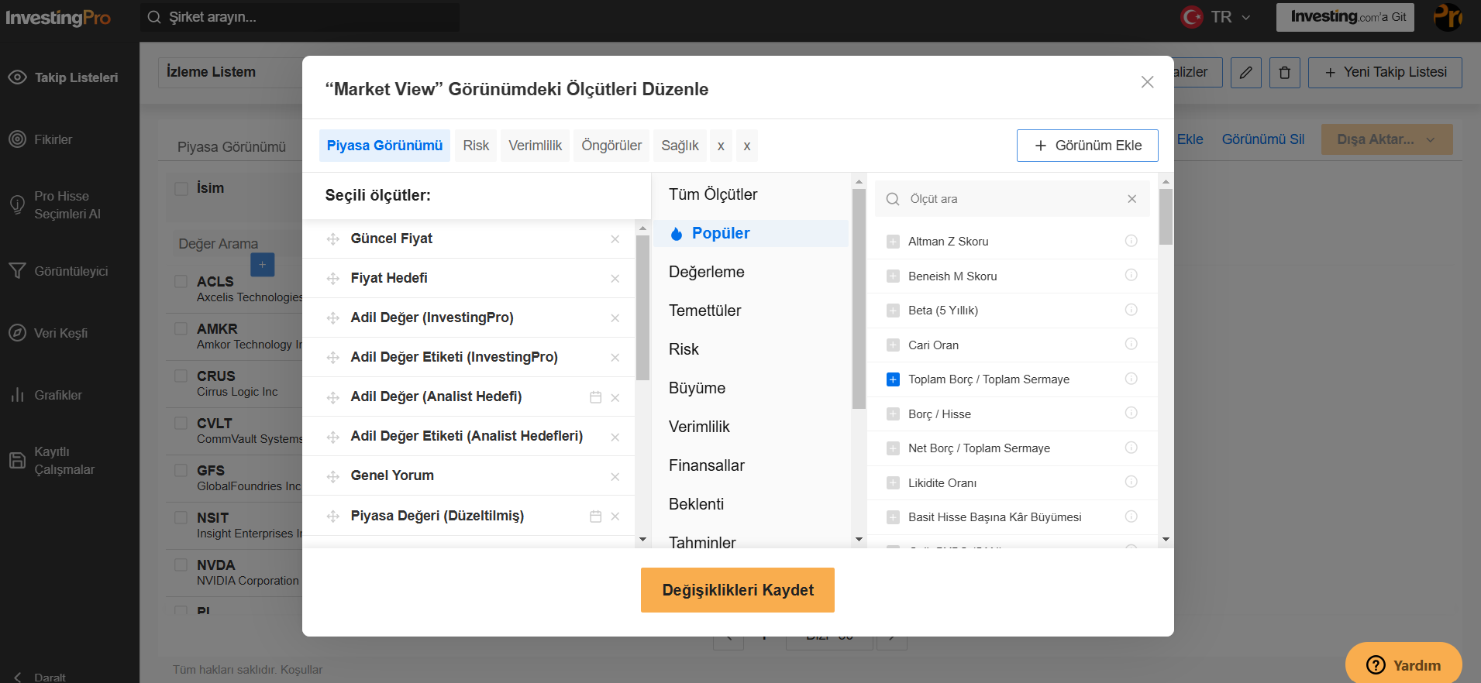The image size is (1481, 683).
Task: Add Beta (5 Yıllık) metric
Action: pyautogui.click(x=893, y=311)
